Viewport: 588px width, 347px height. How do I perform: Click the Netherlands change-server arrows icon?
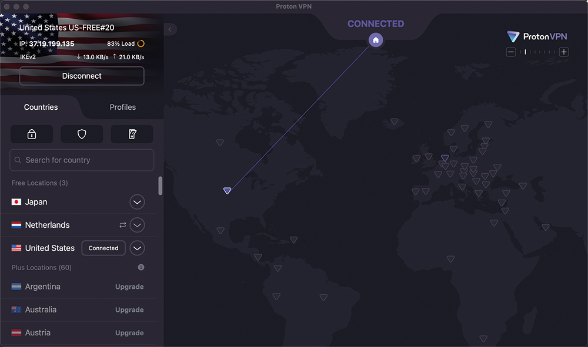[x=123, y=225]
